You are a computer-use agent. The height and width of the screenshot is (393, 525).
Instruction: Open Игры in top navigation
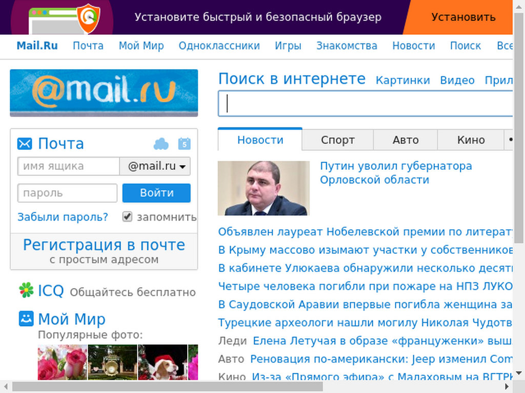[288, 46]
